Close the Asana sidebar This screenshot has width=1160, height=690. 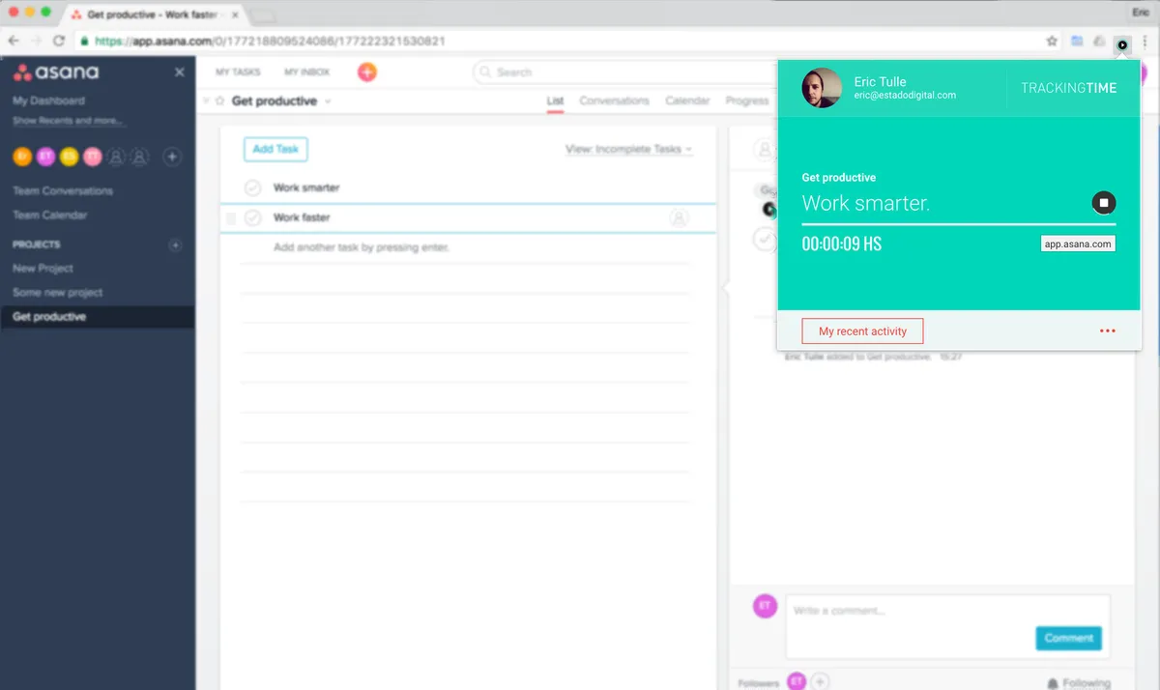click(x=179, y=72)
